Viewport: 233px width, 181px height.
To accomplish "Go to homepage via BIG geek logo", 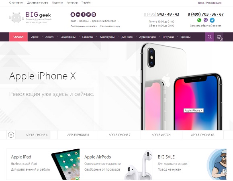I will (30, 18).
